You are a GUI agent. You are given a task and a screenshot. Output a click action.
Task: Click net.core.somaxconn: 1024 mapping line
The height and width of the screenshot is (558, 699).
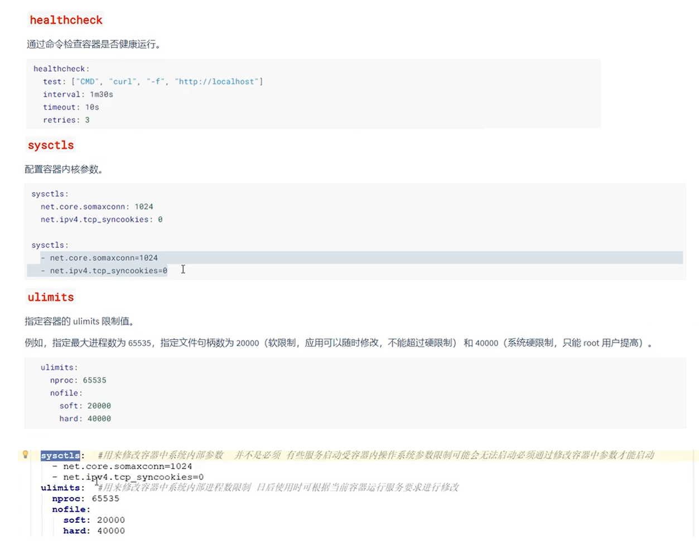[97, 207]
